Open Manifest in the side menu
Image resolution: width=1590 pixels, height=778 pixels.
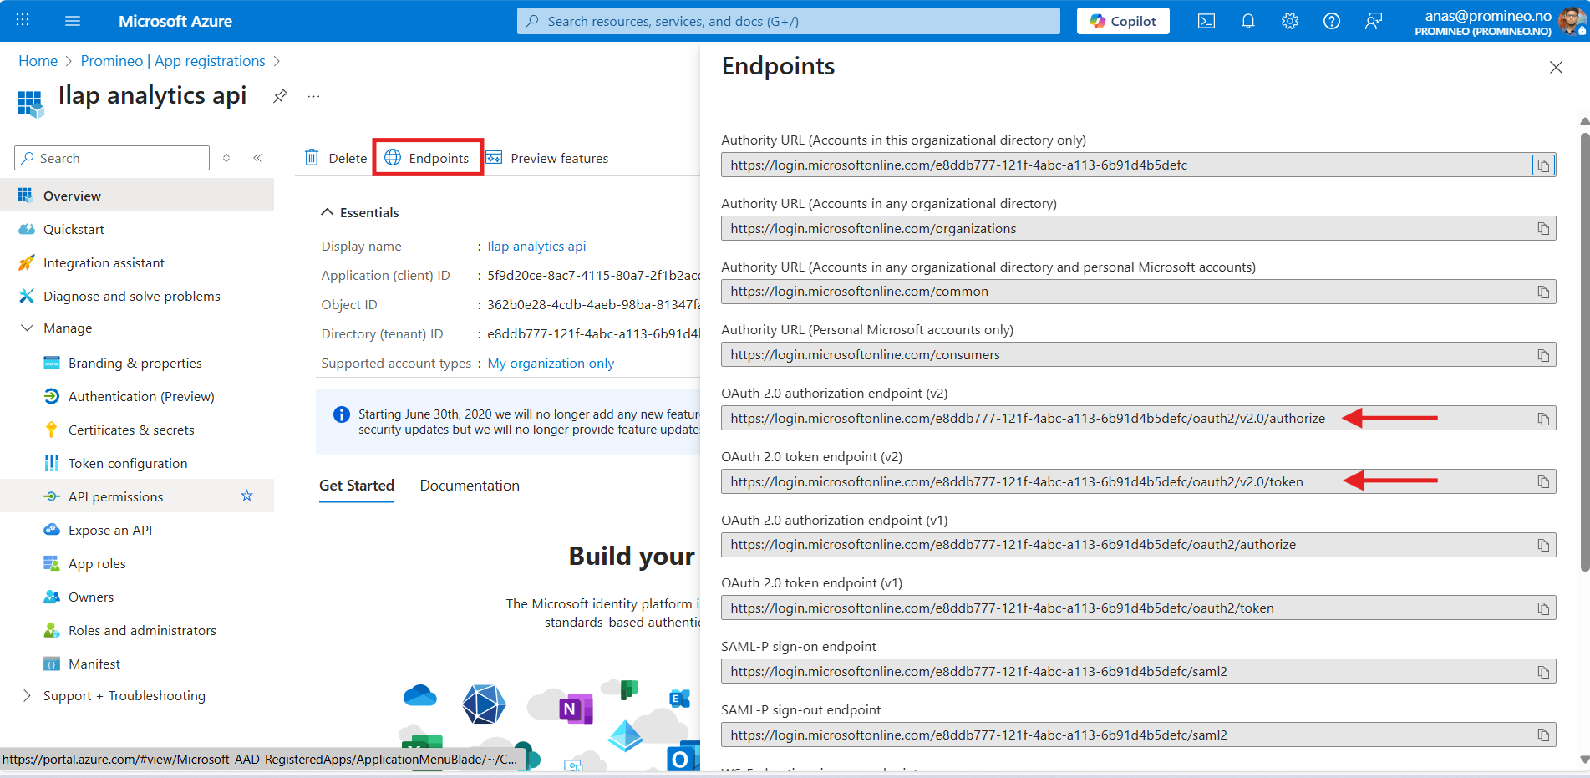click(137, 664)
